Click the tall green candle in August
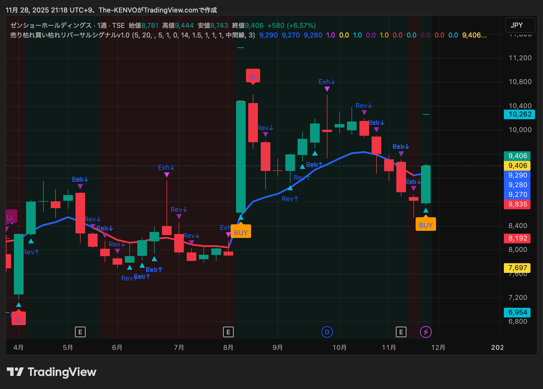 click(x=241, y=156)
